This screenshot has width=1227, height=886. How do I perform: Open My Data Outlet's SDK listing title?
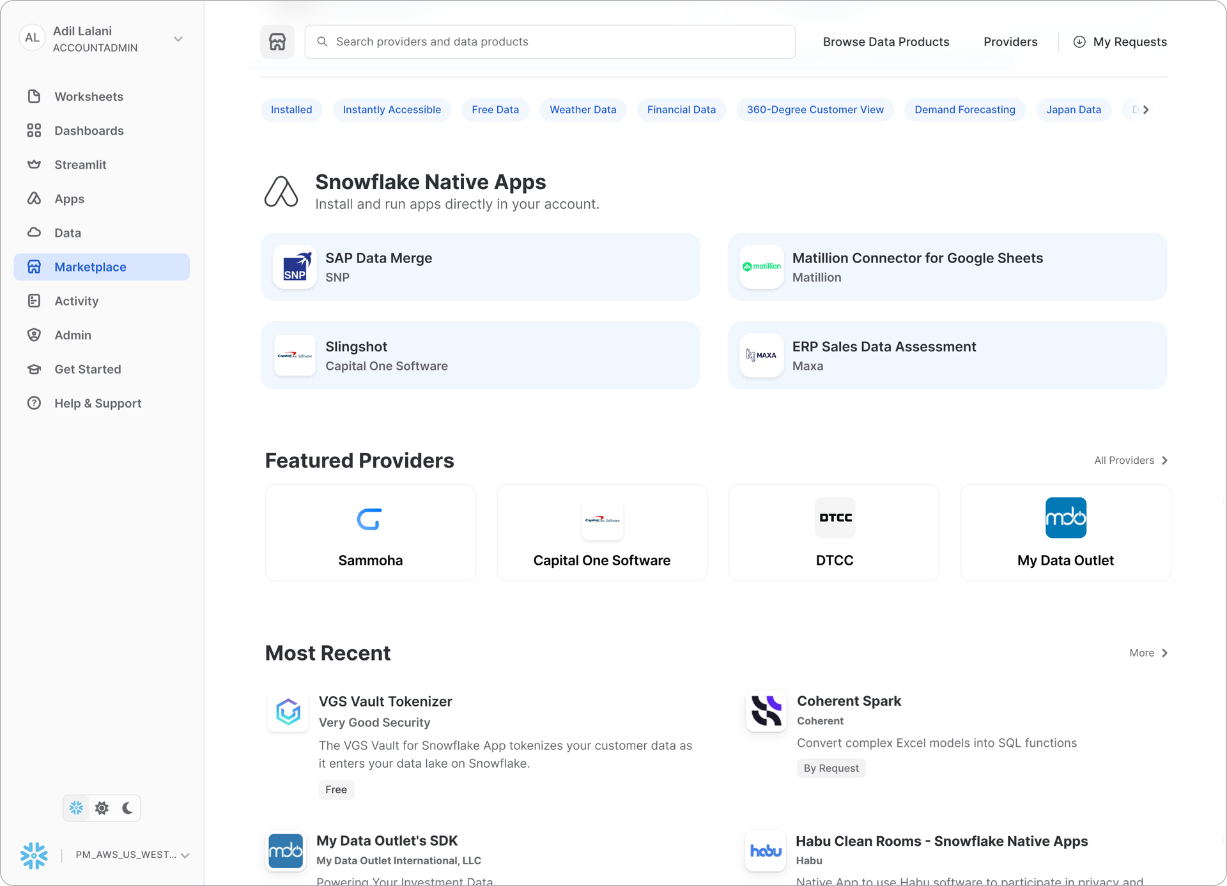(387, 841)
